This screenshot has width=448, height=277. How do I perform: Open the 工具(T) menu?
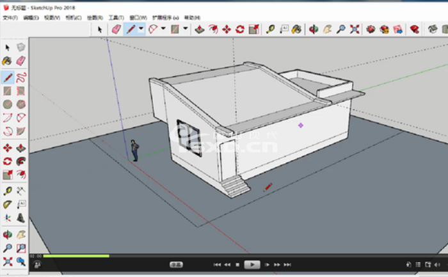116,18
